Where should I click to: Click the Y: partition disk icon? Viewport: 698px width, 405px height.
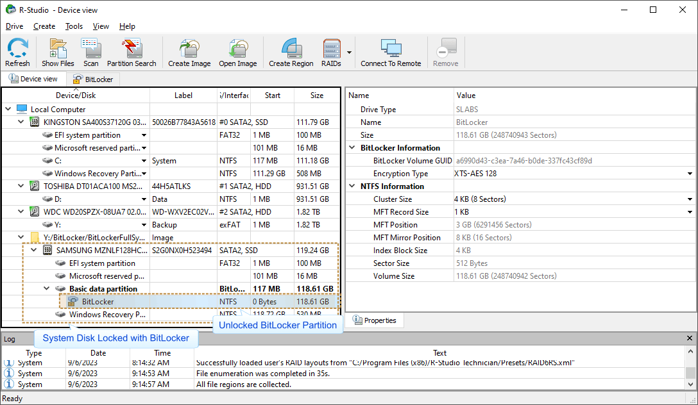click(47, 224)
